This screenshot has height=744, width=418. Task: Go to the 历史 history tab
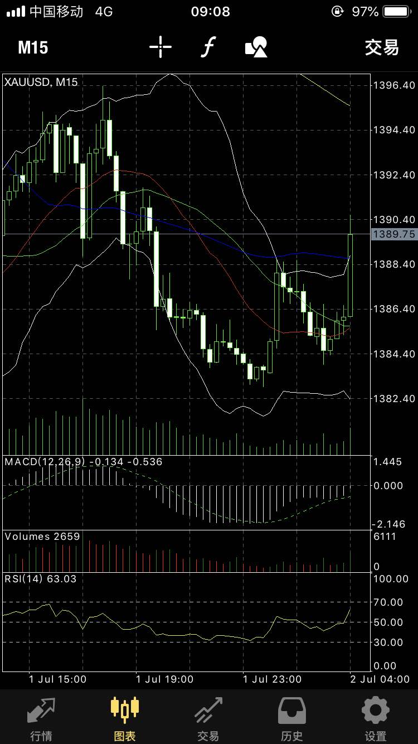tap(292, 719)
